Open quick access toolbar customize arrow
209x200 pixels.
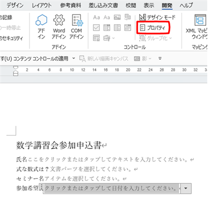tap(160, 59)
